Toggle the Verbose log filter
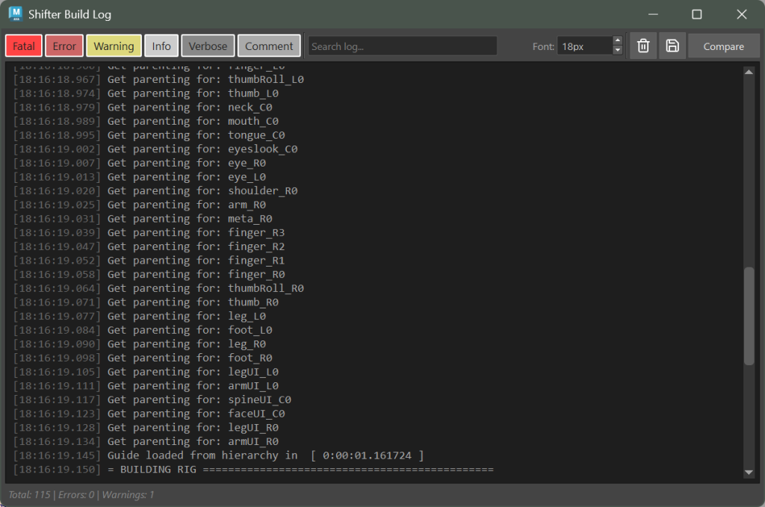Viewport: 765px width, 507px height. (x=208, y=46)
